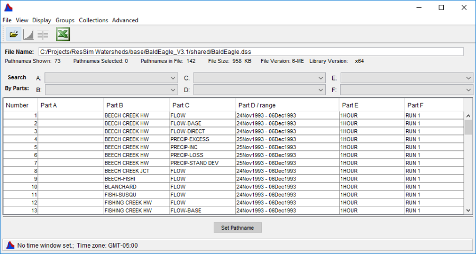Click the tabulate data toolbar icon
476x254 pixels.
[43, 34]
